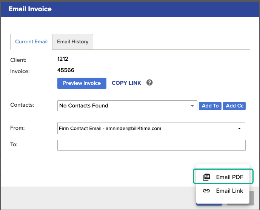Viewport: 260px width, 210px height.
Task: Click the invoice number 45566
Action: [x=66, y=70]
